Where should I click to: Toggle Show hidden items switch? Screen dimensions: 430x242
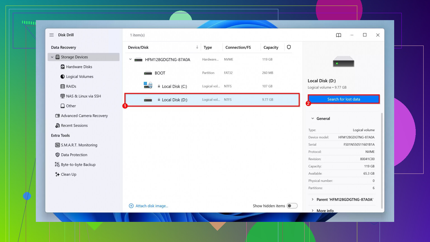click(292, 206)
